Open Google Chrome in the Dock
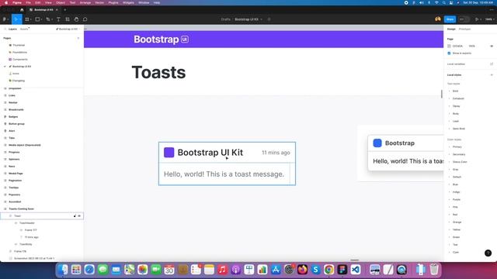The width and height of the screenshot is (497, 279). tap(328, 270)
